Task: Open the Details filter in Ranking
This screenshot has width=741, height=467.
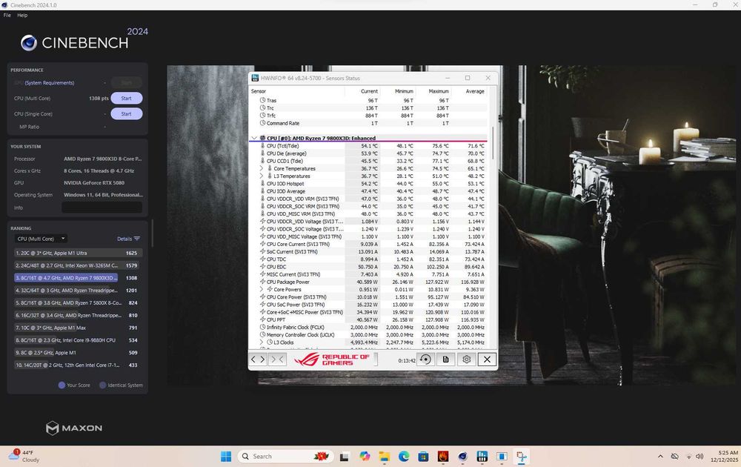Action: pyautogui.click(x=128, y=239)
